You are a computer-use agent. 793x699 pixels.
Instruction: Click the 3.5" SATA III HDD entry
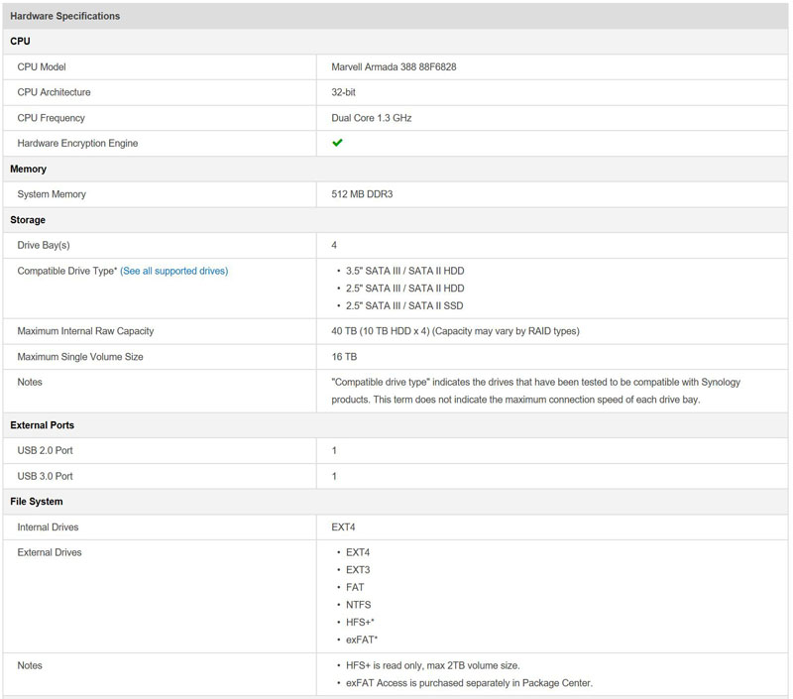click(x=404, y=271)
